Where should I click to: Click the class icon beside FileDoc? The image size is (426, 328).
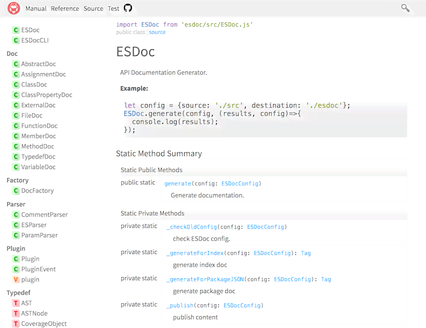16,116
